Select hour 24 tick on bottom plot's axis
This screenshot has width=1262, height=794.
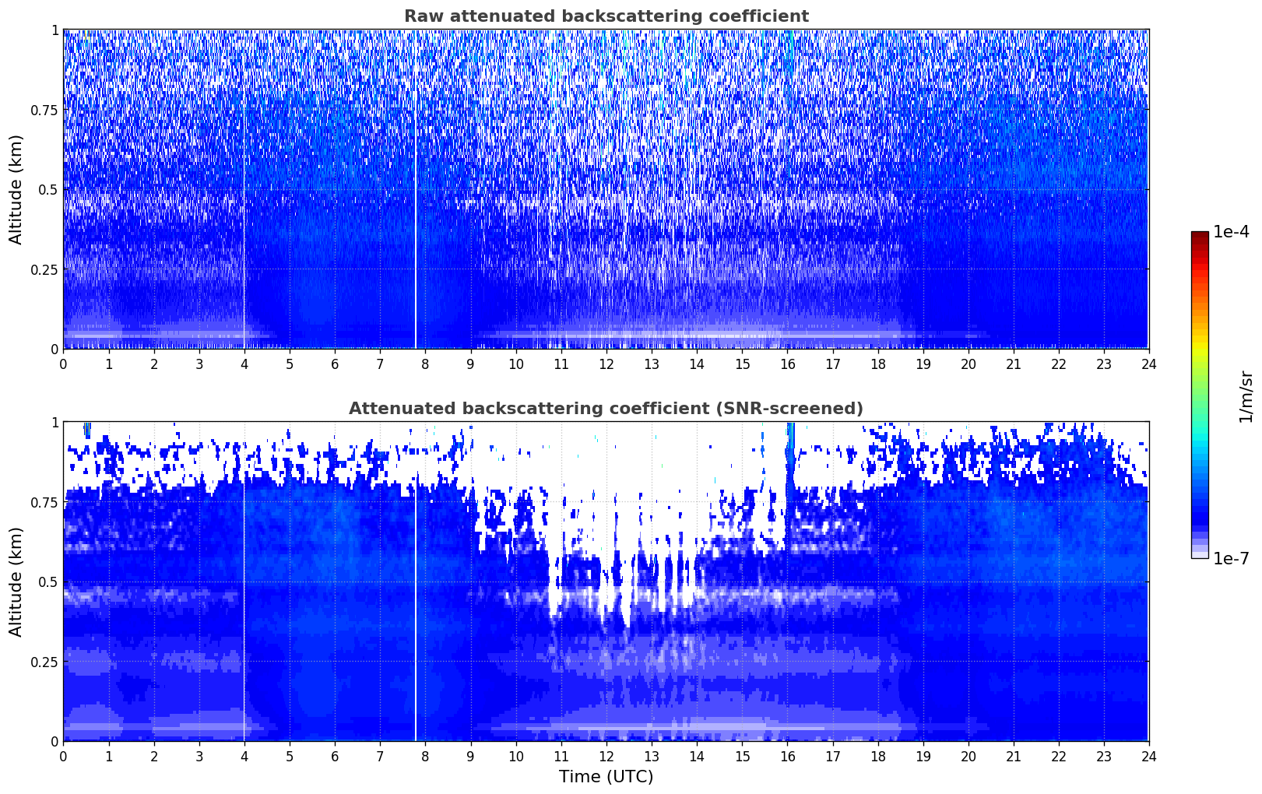click(x=1148, y=756)
